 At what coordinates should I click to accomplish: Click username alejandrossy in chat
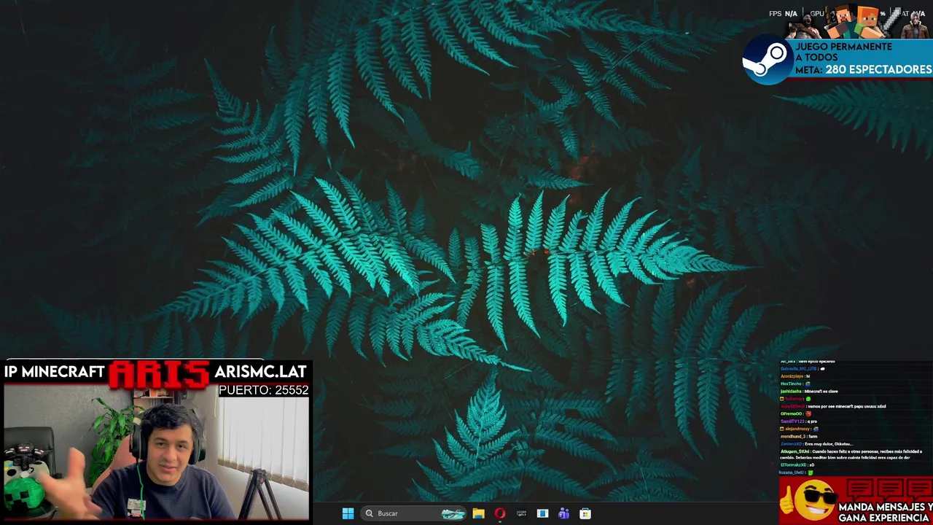click(797, 429)
